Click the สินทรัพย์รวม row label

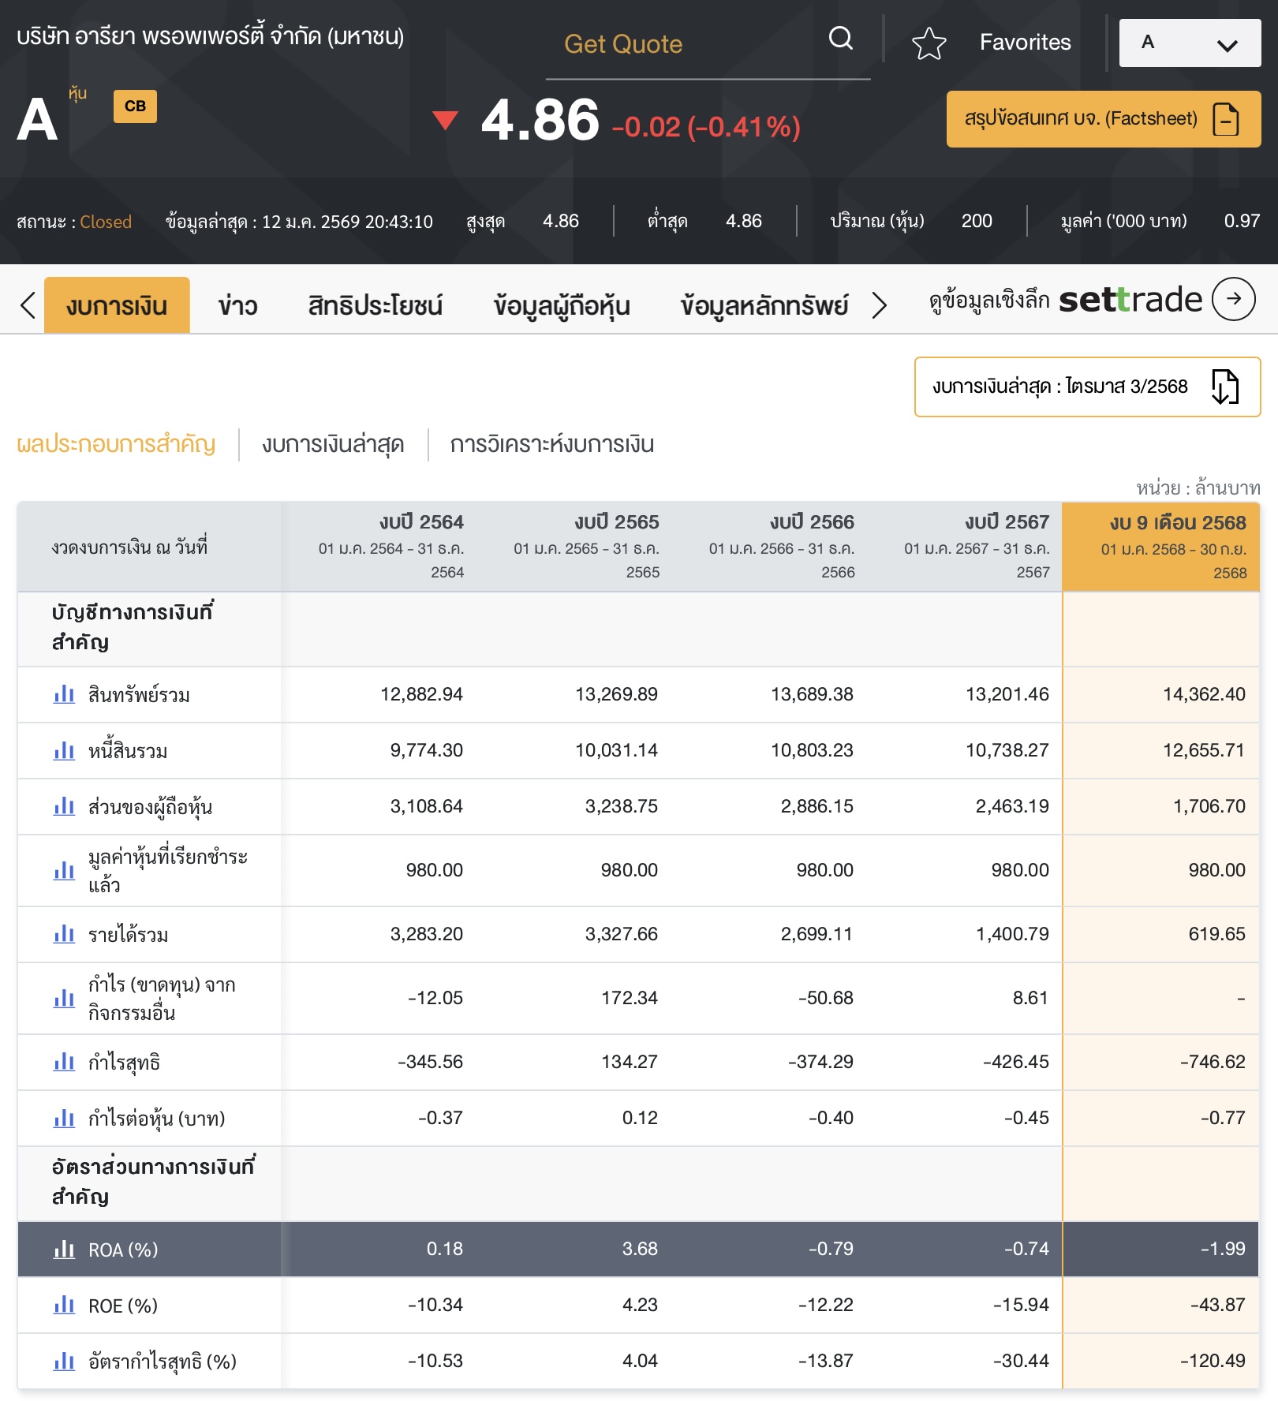coord(139,695)
